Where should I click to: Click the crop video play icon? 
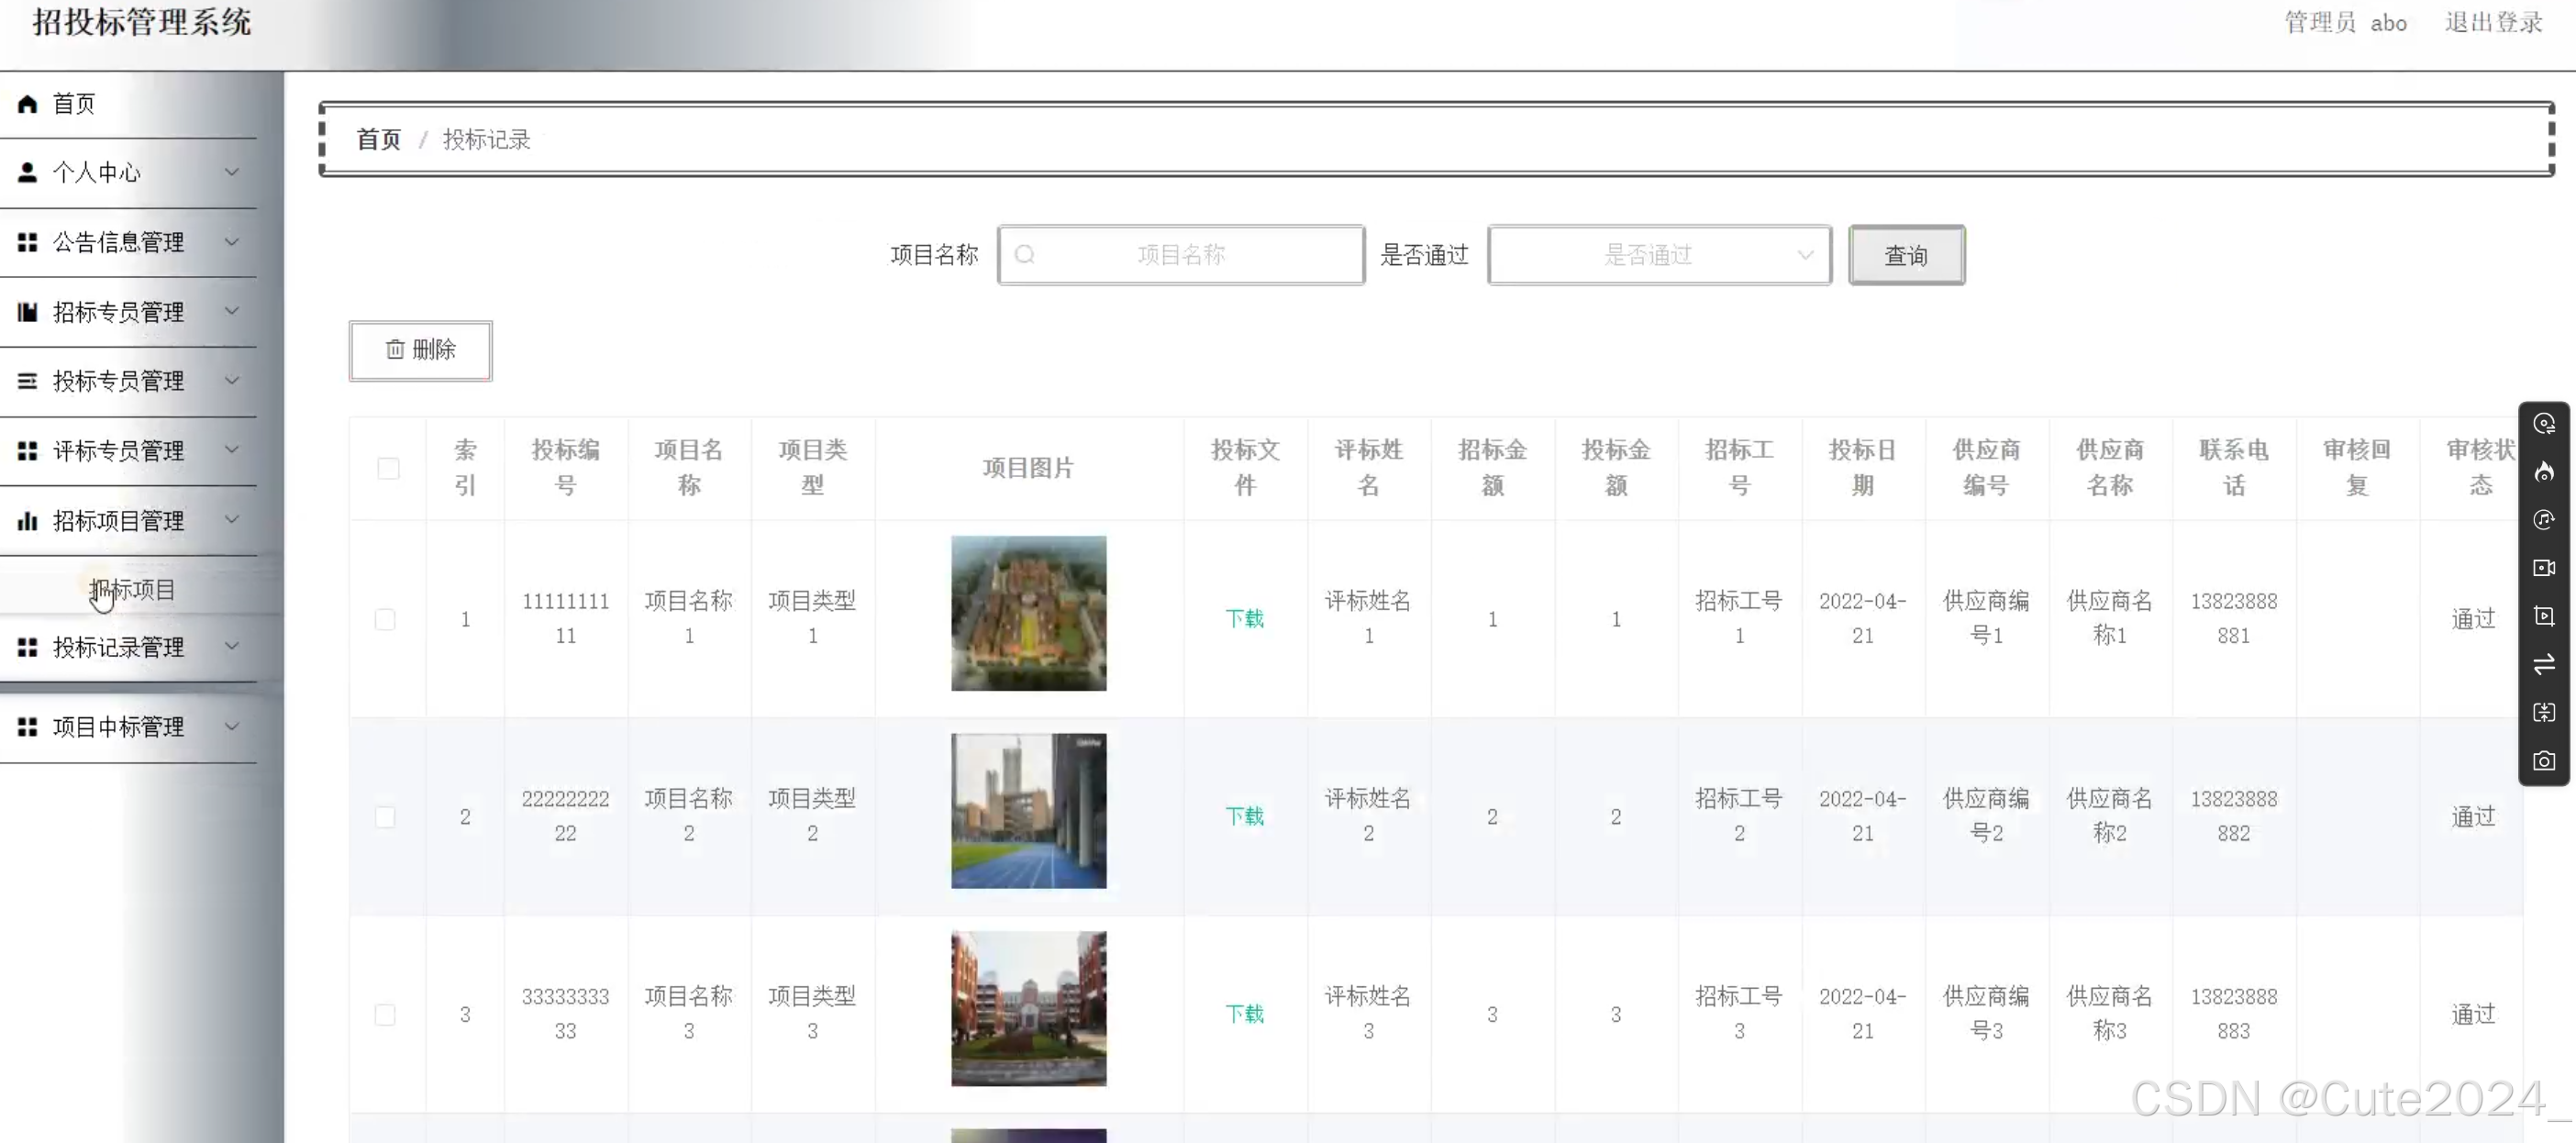coord(2544,616)
